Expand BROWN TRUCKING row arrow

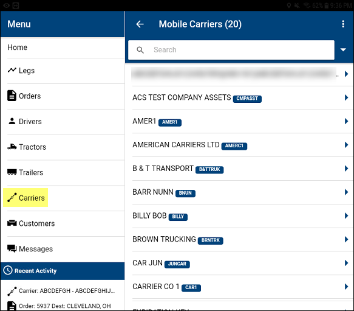click(x=346, y=239)
